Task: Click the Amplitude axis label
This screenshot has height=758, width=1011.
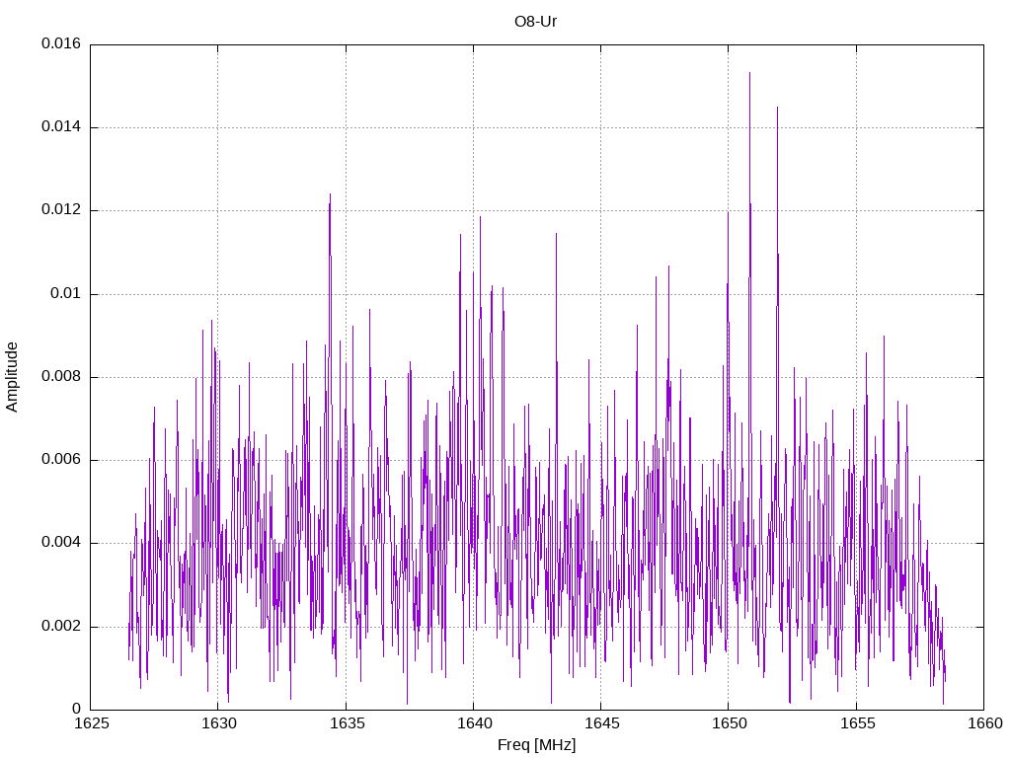Action: tap(12, 377)
